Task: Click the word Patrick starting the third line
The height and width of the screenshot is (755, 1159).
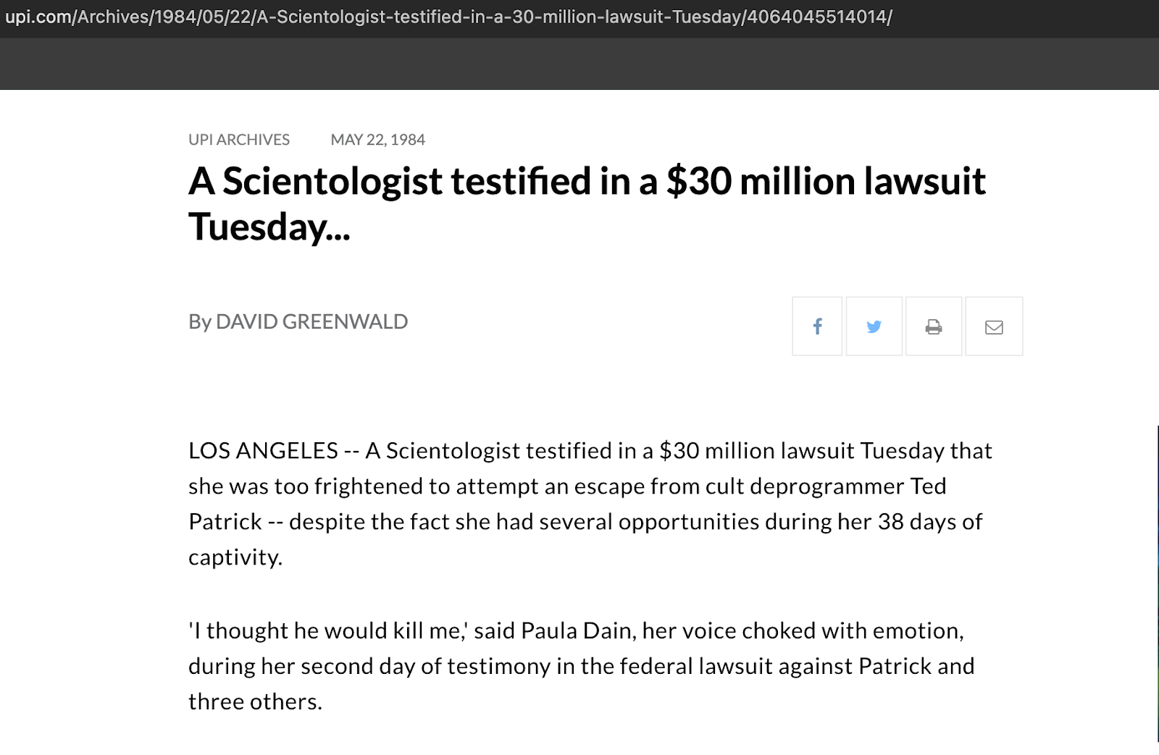Action: 225,522
